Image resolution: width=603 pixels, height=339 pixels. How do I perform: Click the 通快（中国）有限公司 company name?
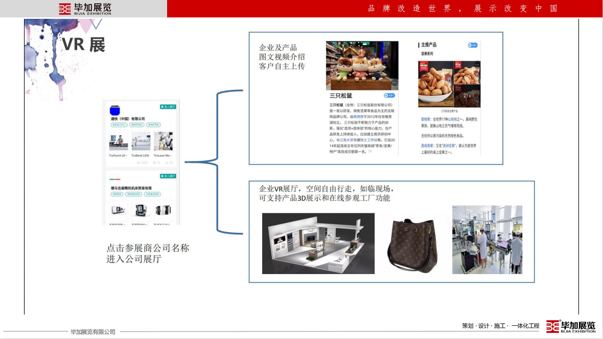[128, 119]
